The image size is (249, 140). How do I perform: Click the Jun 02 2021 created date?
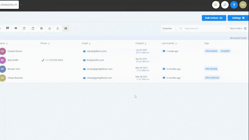tap(141, 50)
